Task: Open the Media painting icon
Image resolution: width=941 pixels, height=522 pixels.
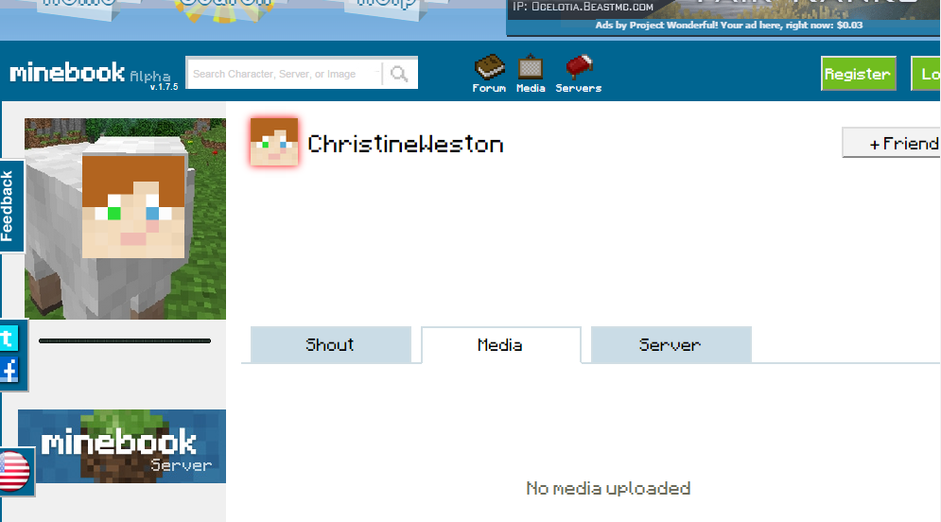Action: coord(531,73)
